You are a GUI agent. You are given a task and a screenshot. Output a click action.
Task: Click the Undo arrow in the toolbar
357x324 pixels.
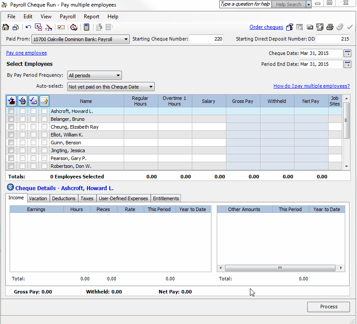28,27
